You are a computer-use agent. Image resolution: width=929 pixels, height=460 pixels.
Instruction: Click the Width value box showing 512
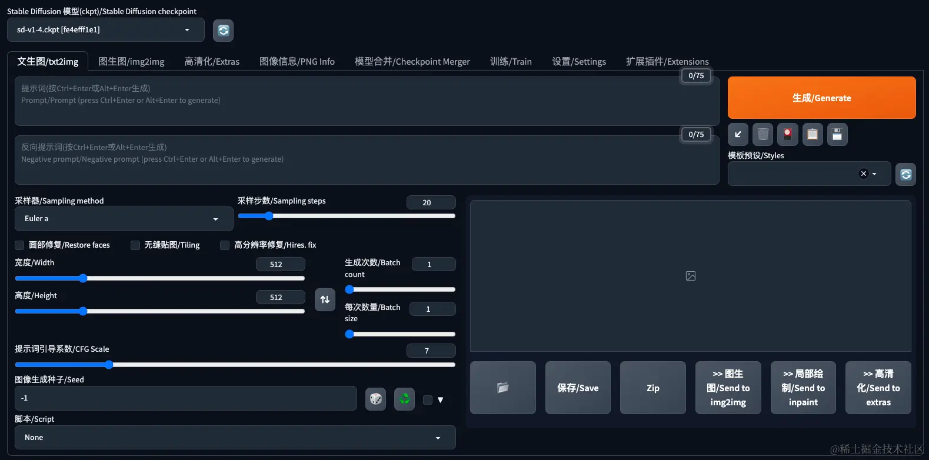pyautogui.click(x=281, y=264)
